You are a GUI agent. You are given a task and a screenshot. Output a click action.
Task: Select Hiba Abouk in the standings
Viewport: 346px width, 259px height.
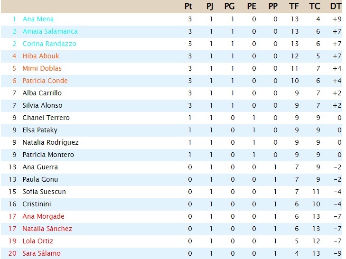pos(41,56)
